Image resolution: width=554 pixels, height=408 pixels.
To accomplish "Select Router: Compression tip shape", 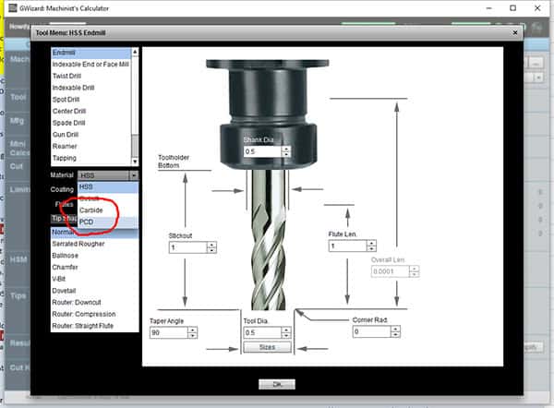I will coord(95,314).
